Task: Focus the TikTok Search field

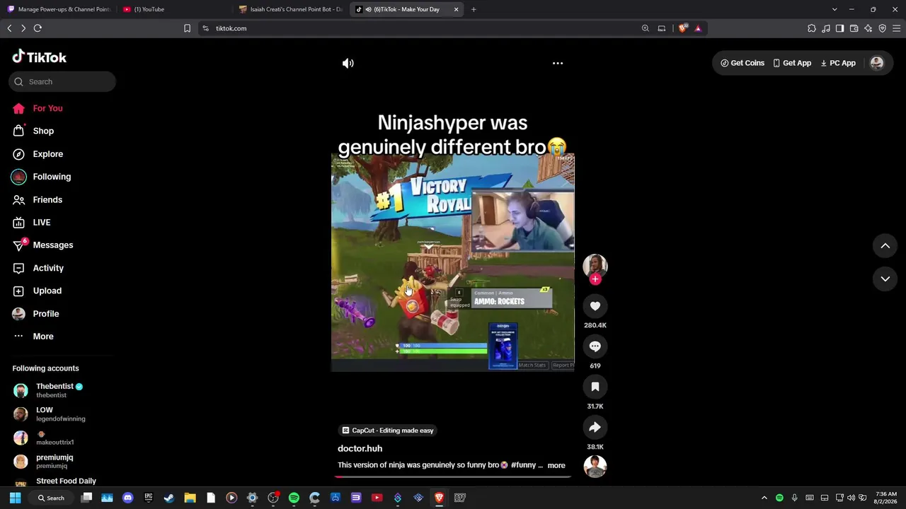Action: coord(62,81)
